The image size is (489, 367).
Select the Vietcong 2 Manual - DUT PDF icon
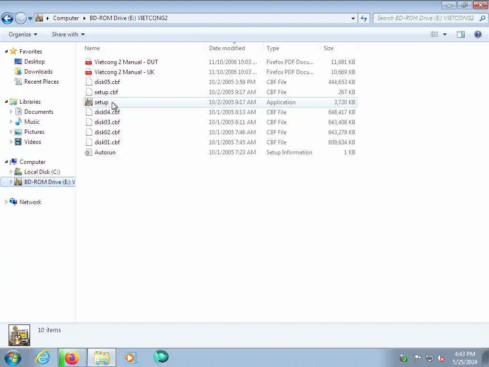(89, 62)
